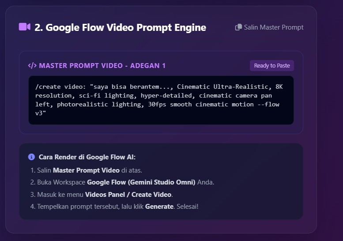This screenshot has width=343, height=241.
Task: Click the code brackets icon before MASTER PROMPT VIDEO
Action: (x=32, y=65)
